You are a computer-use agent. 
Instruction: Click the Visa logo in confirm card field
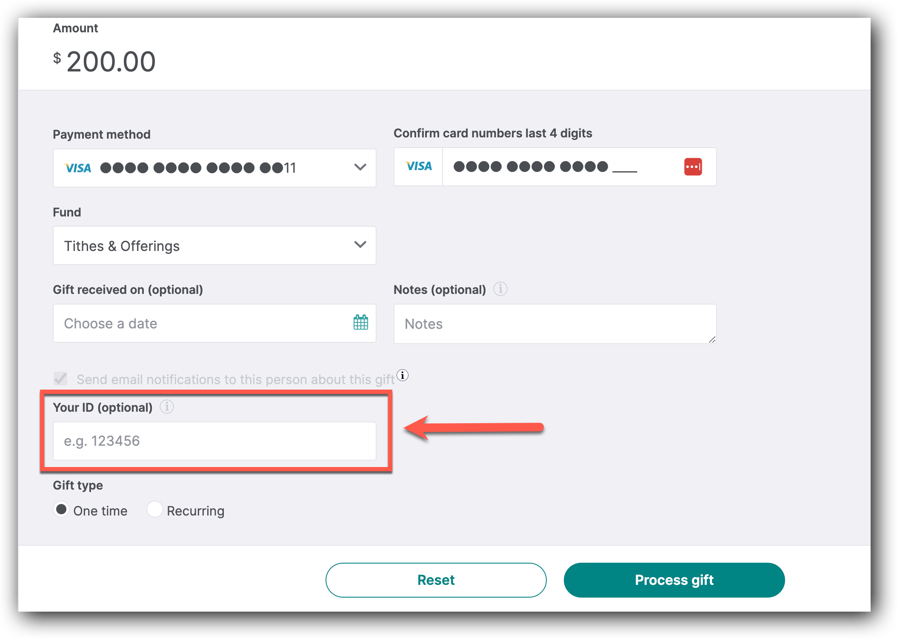(x=418, y=167)
